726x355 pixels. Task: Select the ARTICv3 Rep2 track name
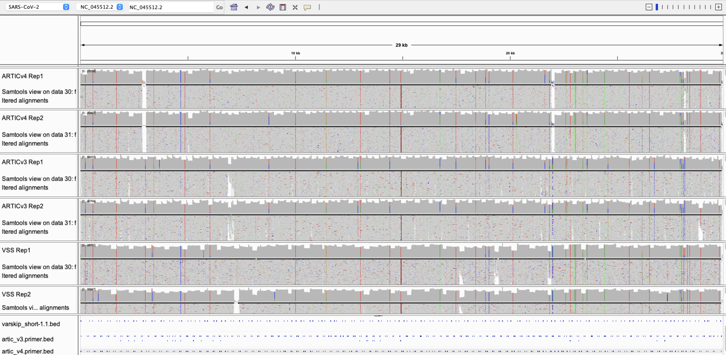point(22,206)
